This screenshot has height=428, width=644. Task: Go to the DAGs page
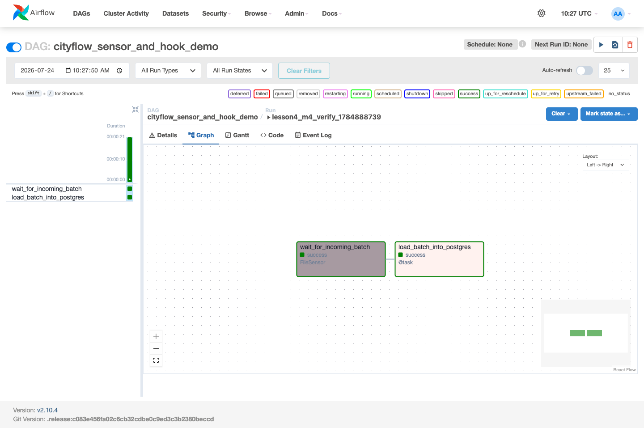click(x=82, y=13)
